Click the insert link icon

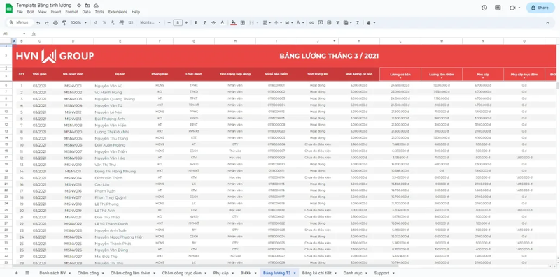coord(311,23)
